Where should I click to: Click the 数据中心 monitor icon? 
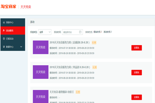(x=4, y=47)
